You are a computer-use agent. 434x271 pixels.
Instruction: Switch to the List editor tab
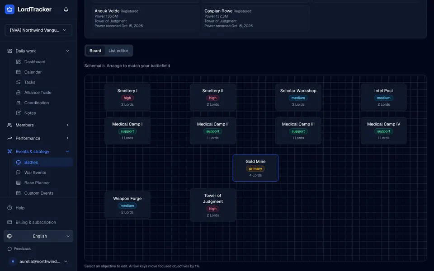pos(118,51)
